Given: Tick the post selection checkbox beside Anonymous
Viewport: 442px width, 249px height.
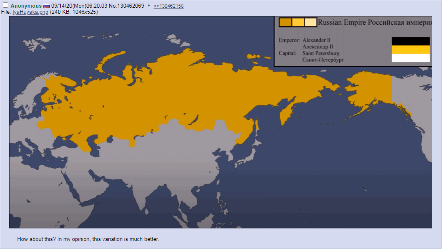Looking at the screenshot, I should [x=5, y=5].
